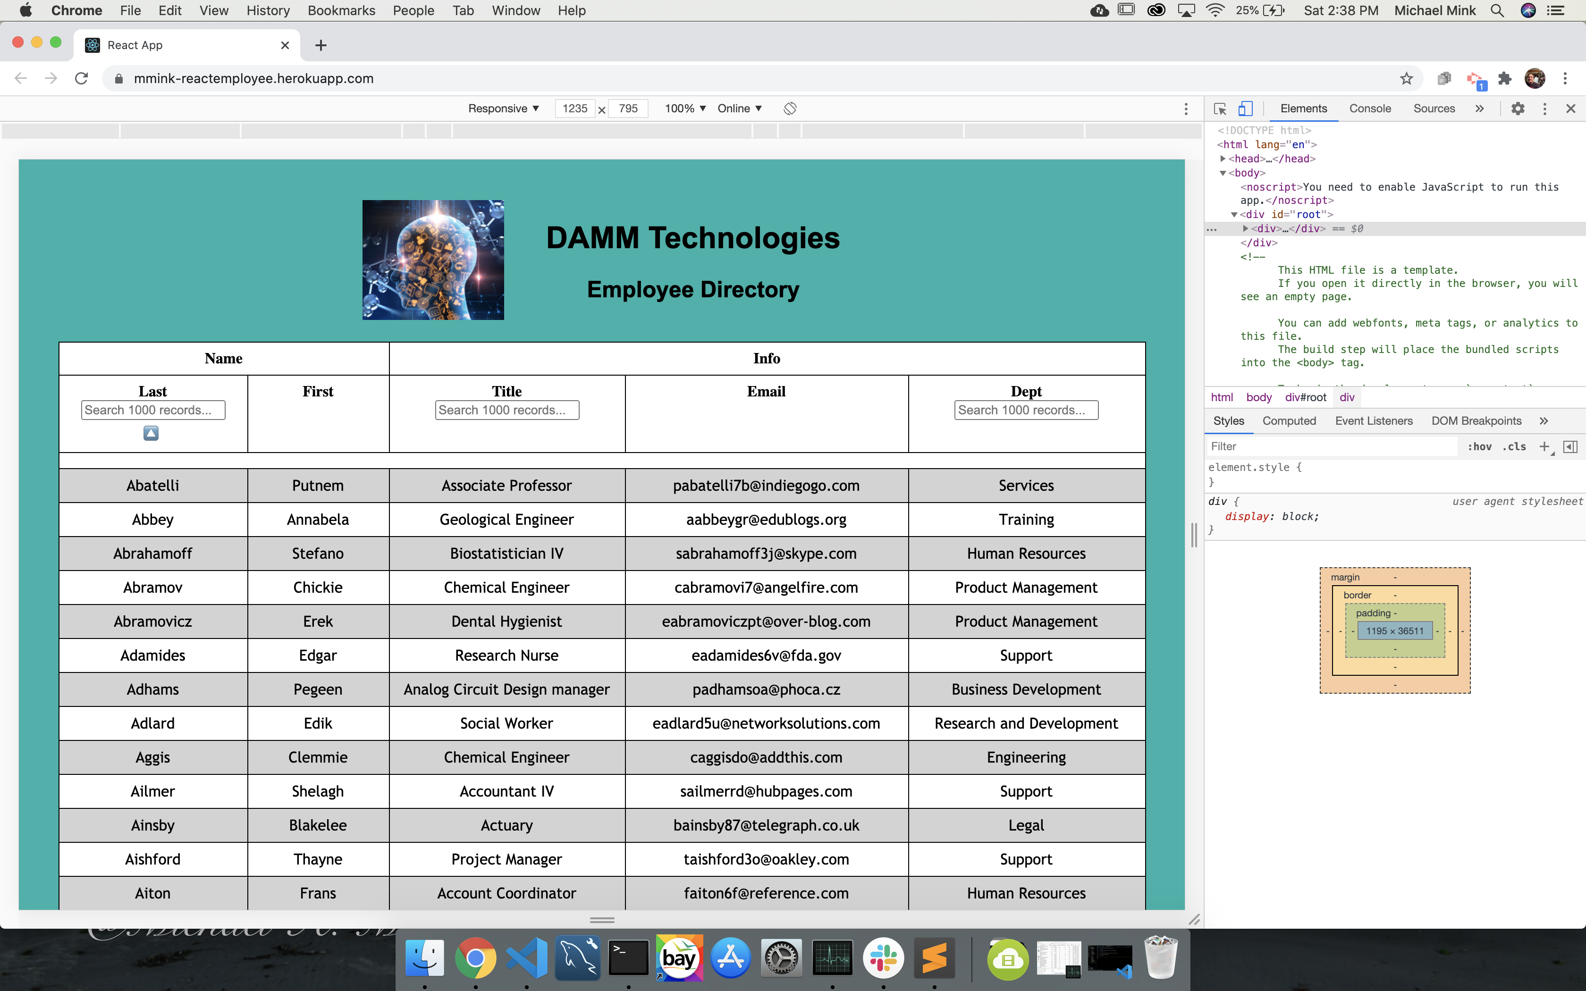Screen dimensions: 1586x991
Task: Toggle the :hov element state panel
Action: pyautogui.click(x=1479, y=446)
